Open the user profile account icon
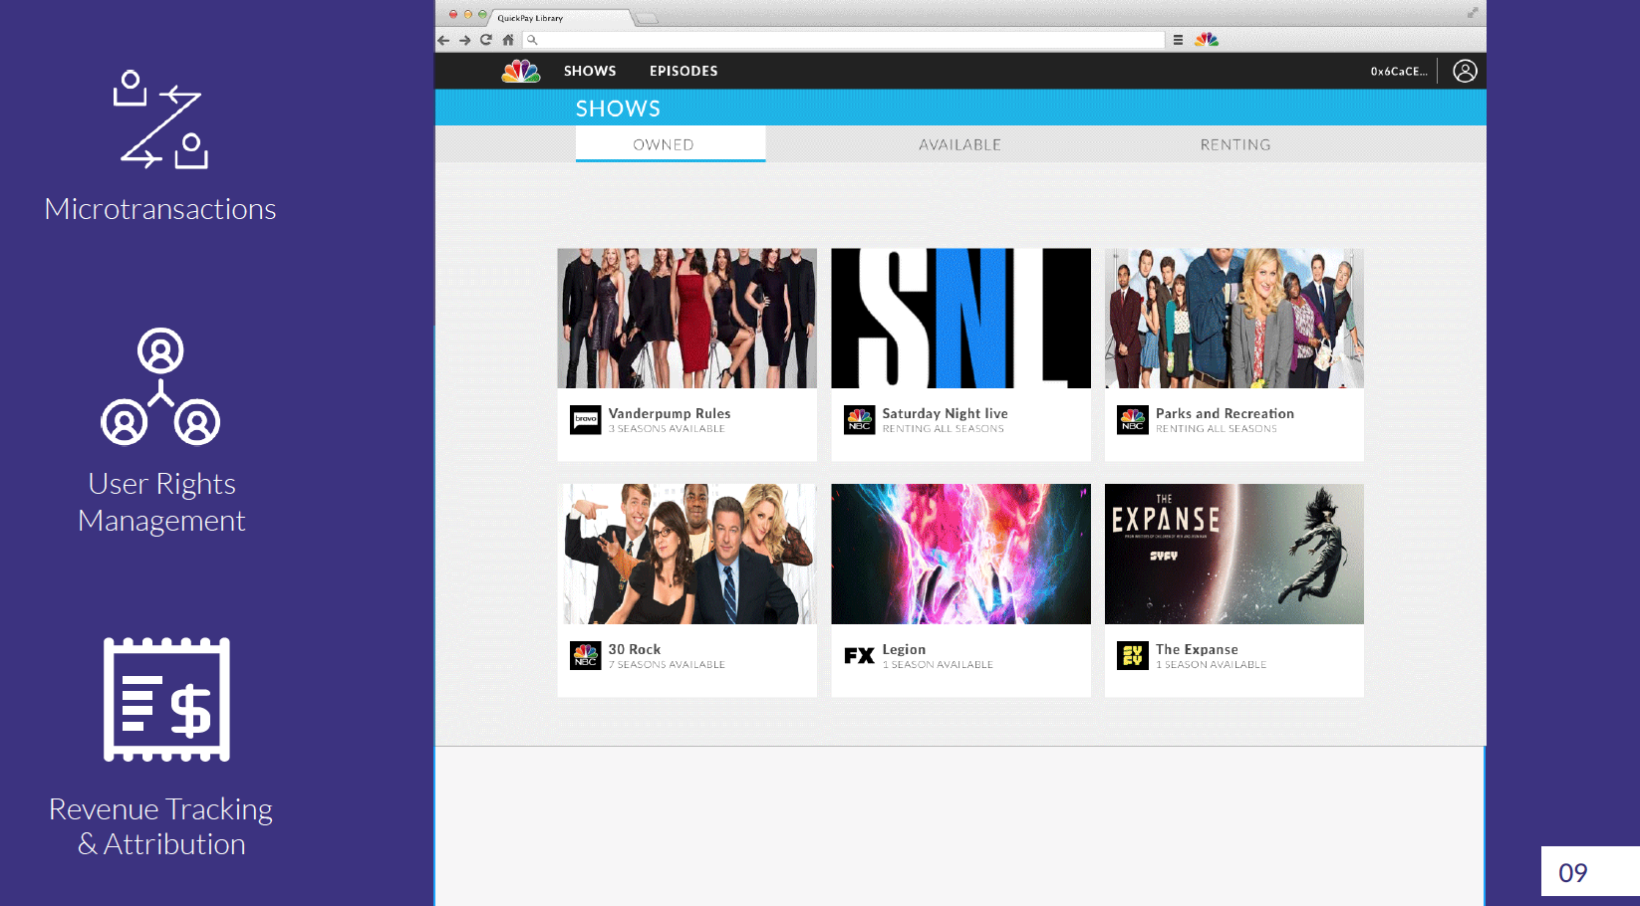The width and height of the screenshot is (1640, 906). tap(1464, 71)
